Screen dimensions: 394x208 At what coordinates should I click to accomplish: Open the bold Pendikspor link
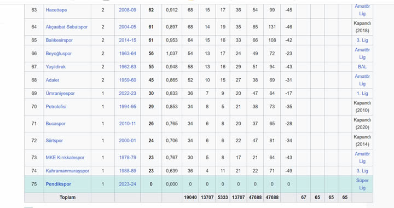tap(59, 184)
